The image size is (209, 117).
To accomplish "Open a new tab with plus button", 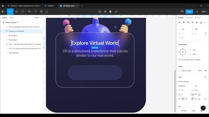I will click(82, 6).
